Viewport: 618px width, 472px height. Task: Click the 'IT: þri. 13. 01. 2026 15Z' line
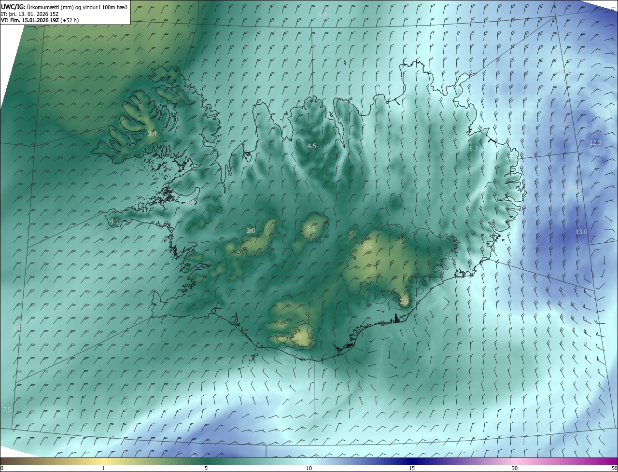tap(29, 14)
